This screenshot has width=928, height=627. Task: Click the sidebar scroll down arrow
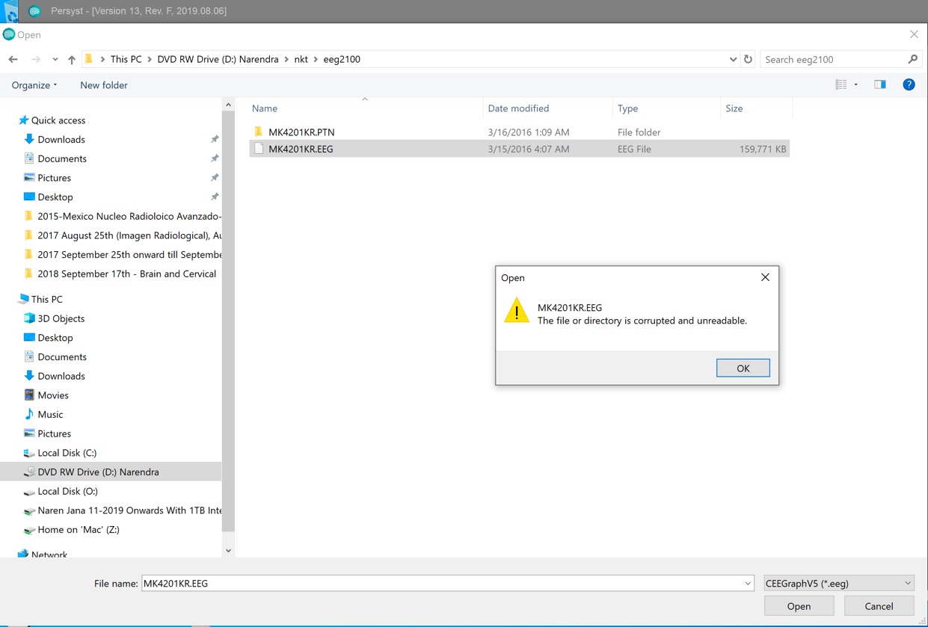point(228,551)
